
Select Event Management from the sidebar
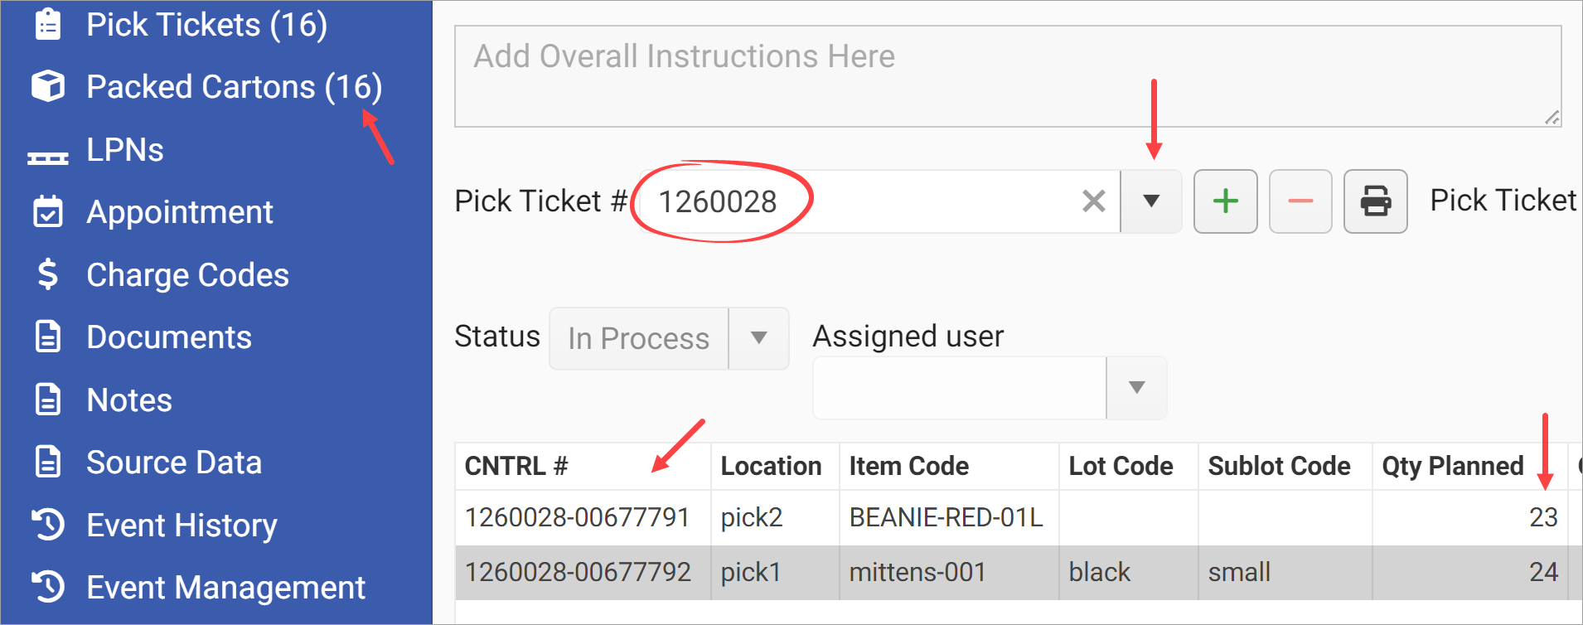coord(225,587)
